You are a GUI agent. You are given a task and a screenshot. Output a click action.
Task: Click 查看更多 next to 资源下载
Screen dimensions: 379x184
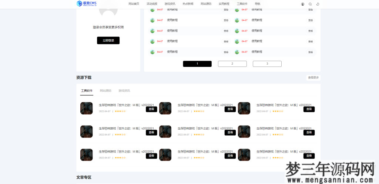tap(313, 78)
